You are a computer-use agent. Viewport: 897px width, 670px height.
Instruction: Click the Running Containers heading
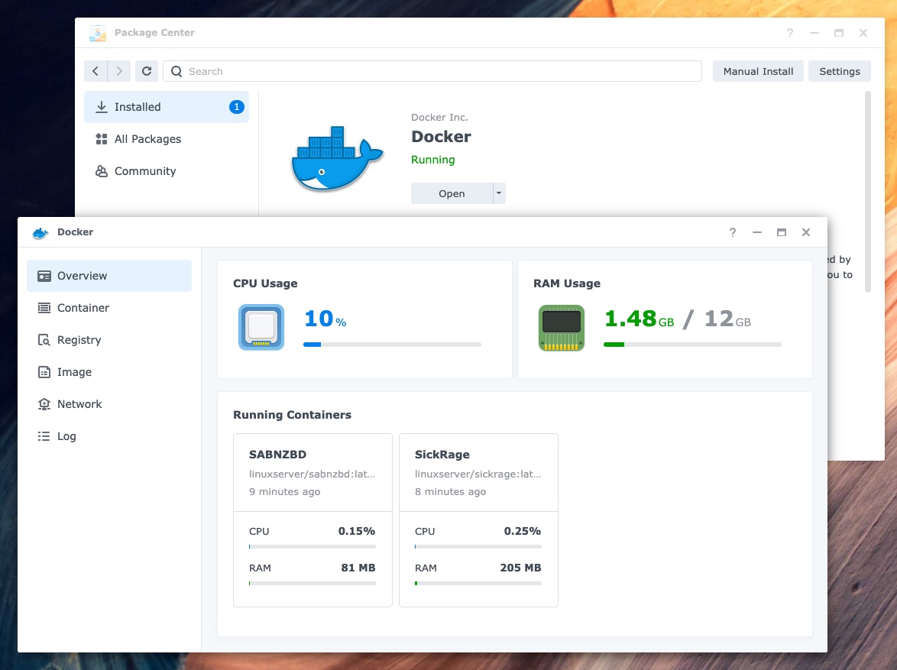click(x=293, y=415)
